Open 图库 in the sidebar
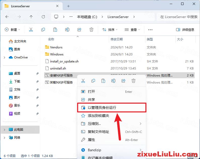 pyautogui.click(x=15, y=49)
